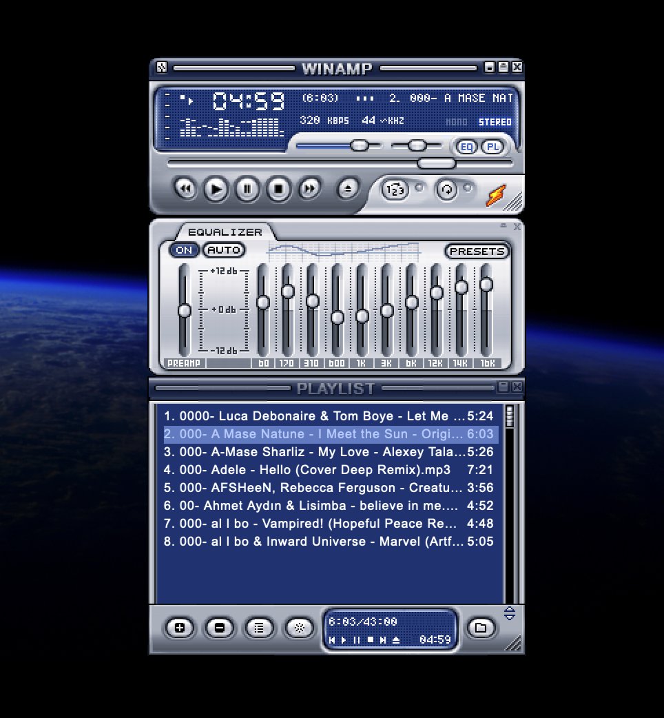Click the balance slider knob
Viewport: 664px width, 718px height.
(x=417, y=145)
